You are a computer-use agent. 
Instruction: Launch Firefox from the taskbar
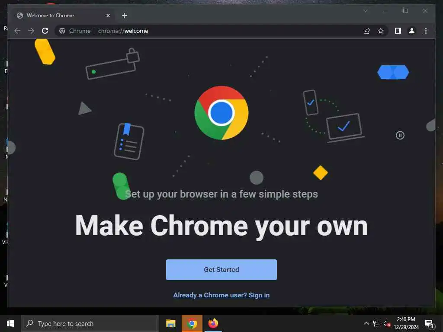pos(213,323)
